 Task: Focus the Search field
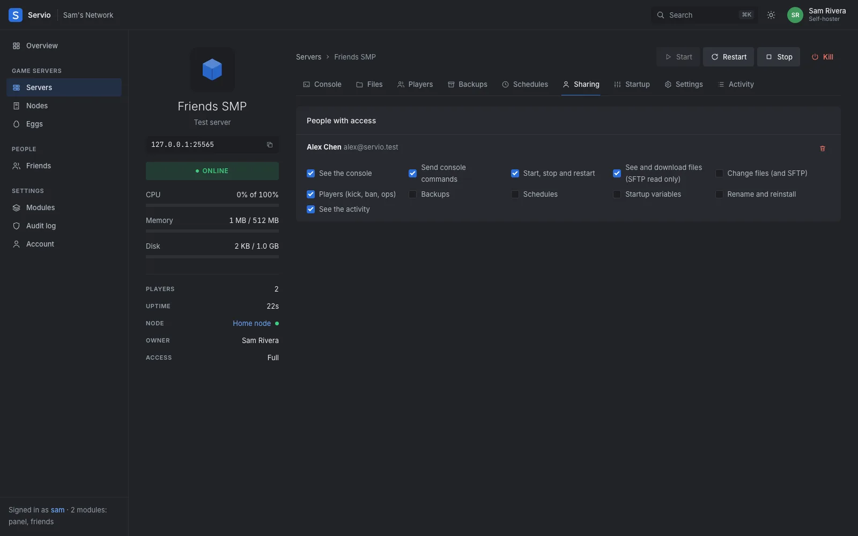705,15
